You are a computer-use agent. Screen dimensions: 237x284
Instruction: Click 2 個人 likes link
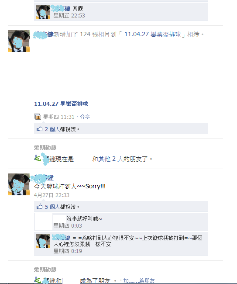[x=52, y=129]
